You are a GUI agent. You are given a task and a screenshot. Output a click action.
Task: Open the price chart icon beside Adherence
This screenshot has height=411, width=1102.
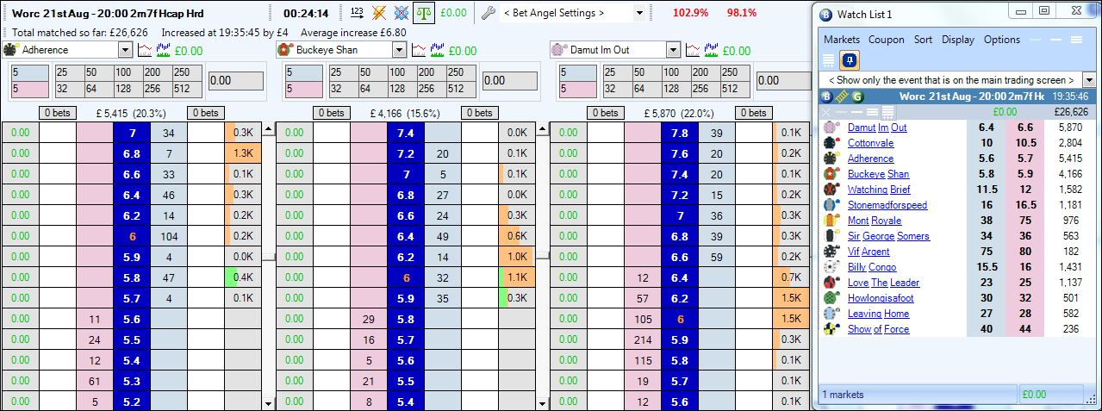pyautogui.click(x=146, y=50)
